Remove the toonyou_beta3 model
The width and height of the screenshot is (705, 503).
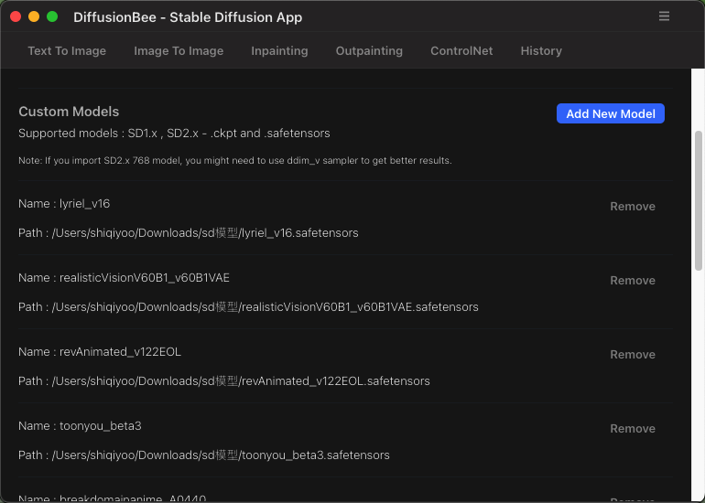pos(633,429)
